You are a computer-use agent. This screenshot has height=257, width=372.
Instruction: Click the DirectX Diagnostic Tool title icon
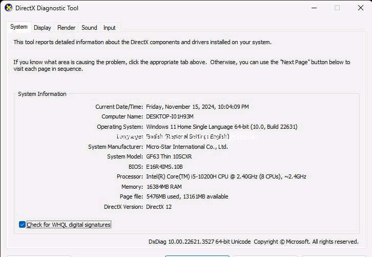coord(9,8)
